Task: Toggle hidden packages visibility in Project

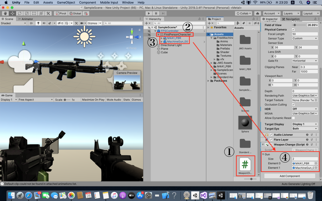Action: pos(256,23)
